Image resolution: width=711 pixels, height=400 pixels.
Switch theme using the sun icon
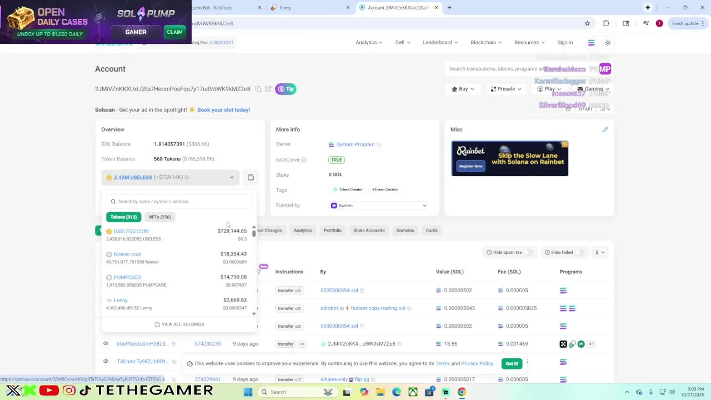(x=608, y=42)
